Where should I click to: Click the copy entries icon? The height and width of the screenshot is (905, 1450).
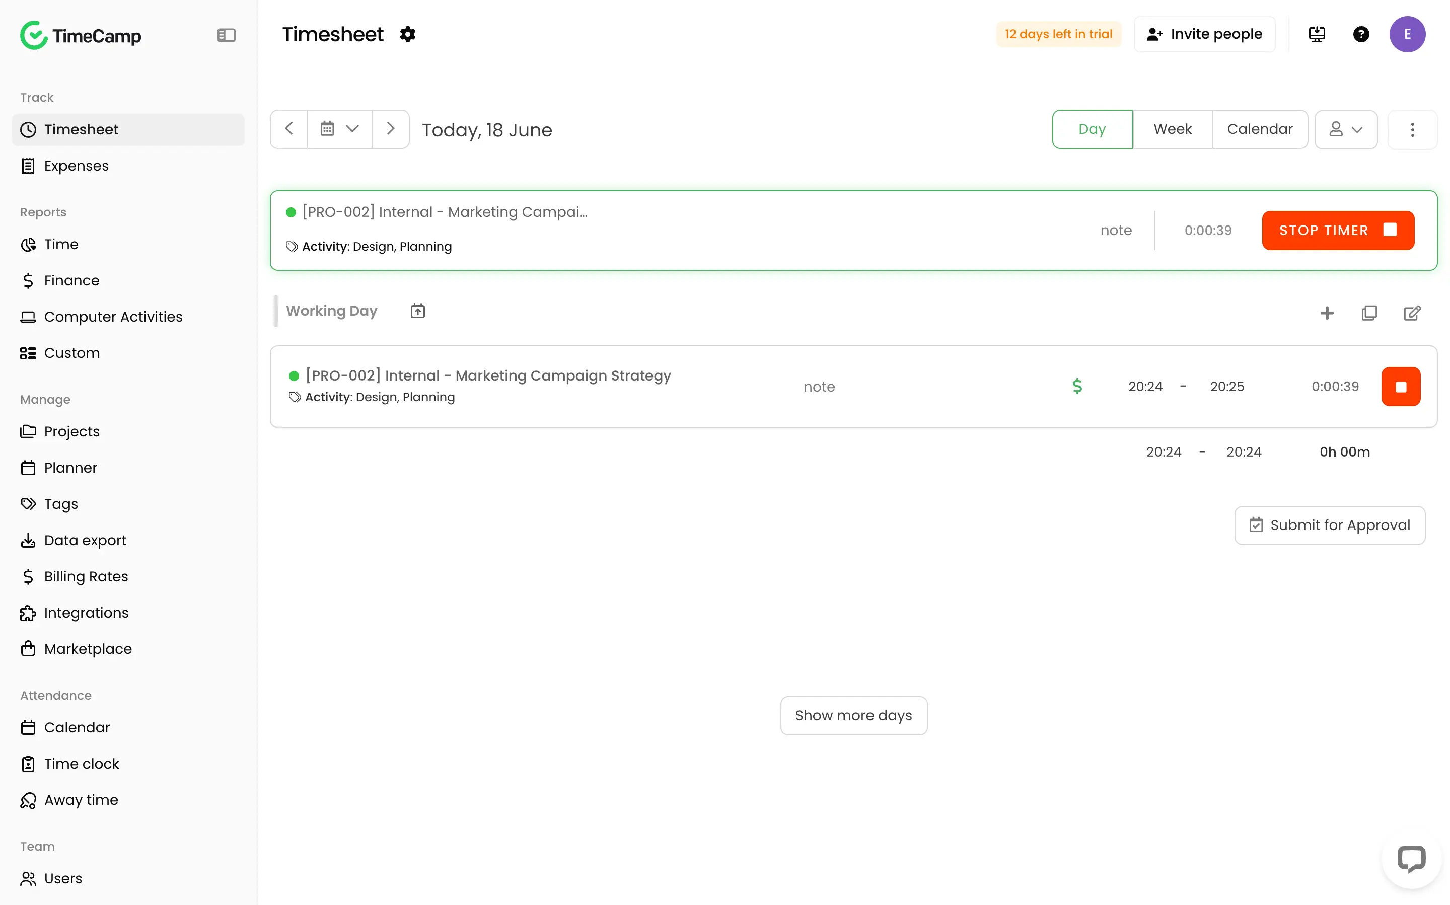(1369, 313)
